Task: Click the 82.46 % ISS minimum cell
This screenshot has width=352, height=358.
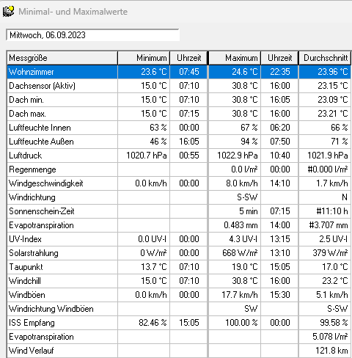Action: click(144, 323)
